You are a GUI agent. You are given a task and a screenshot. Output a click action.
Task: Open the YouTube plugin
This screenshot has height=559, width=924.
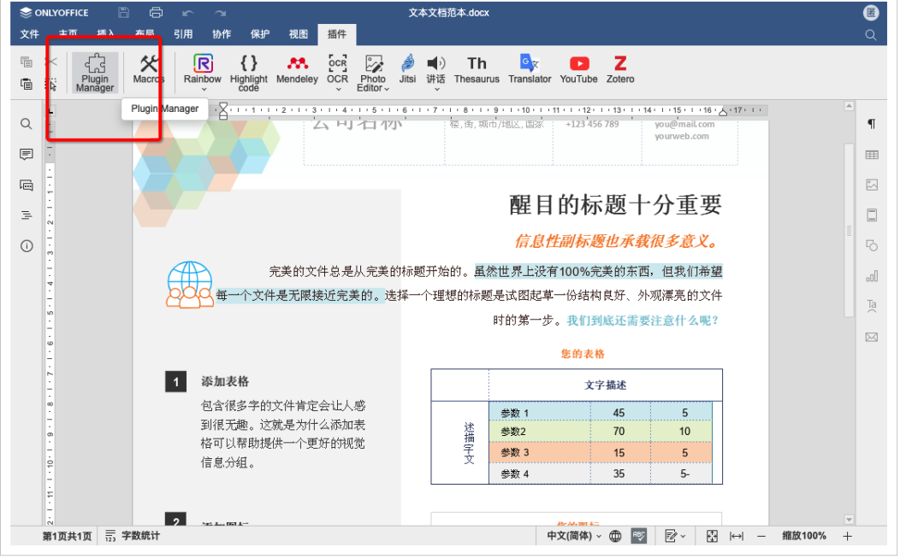click(x=578, y=68)
